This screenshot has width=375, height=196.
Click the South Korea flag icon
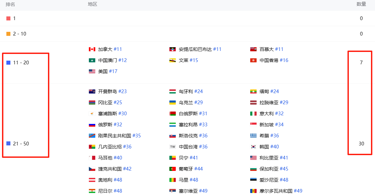coord(253,147)
